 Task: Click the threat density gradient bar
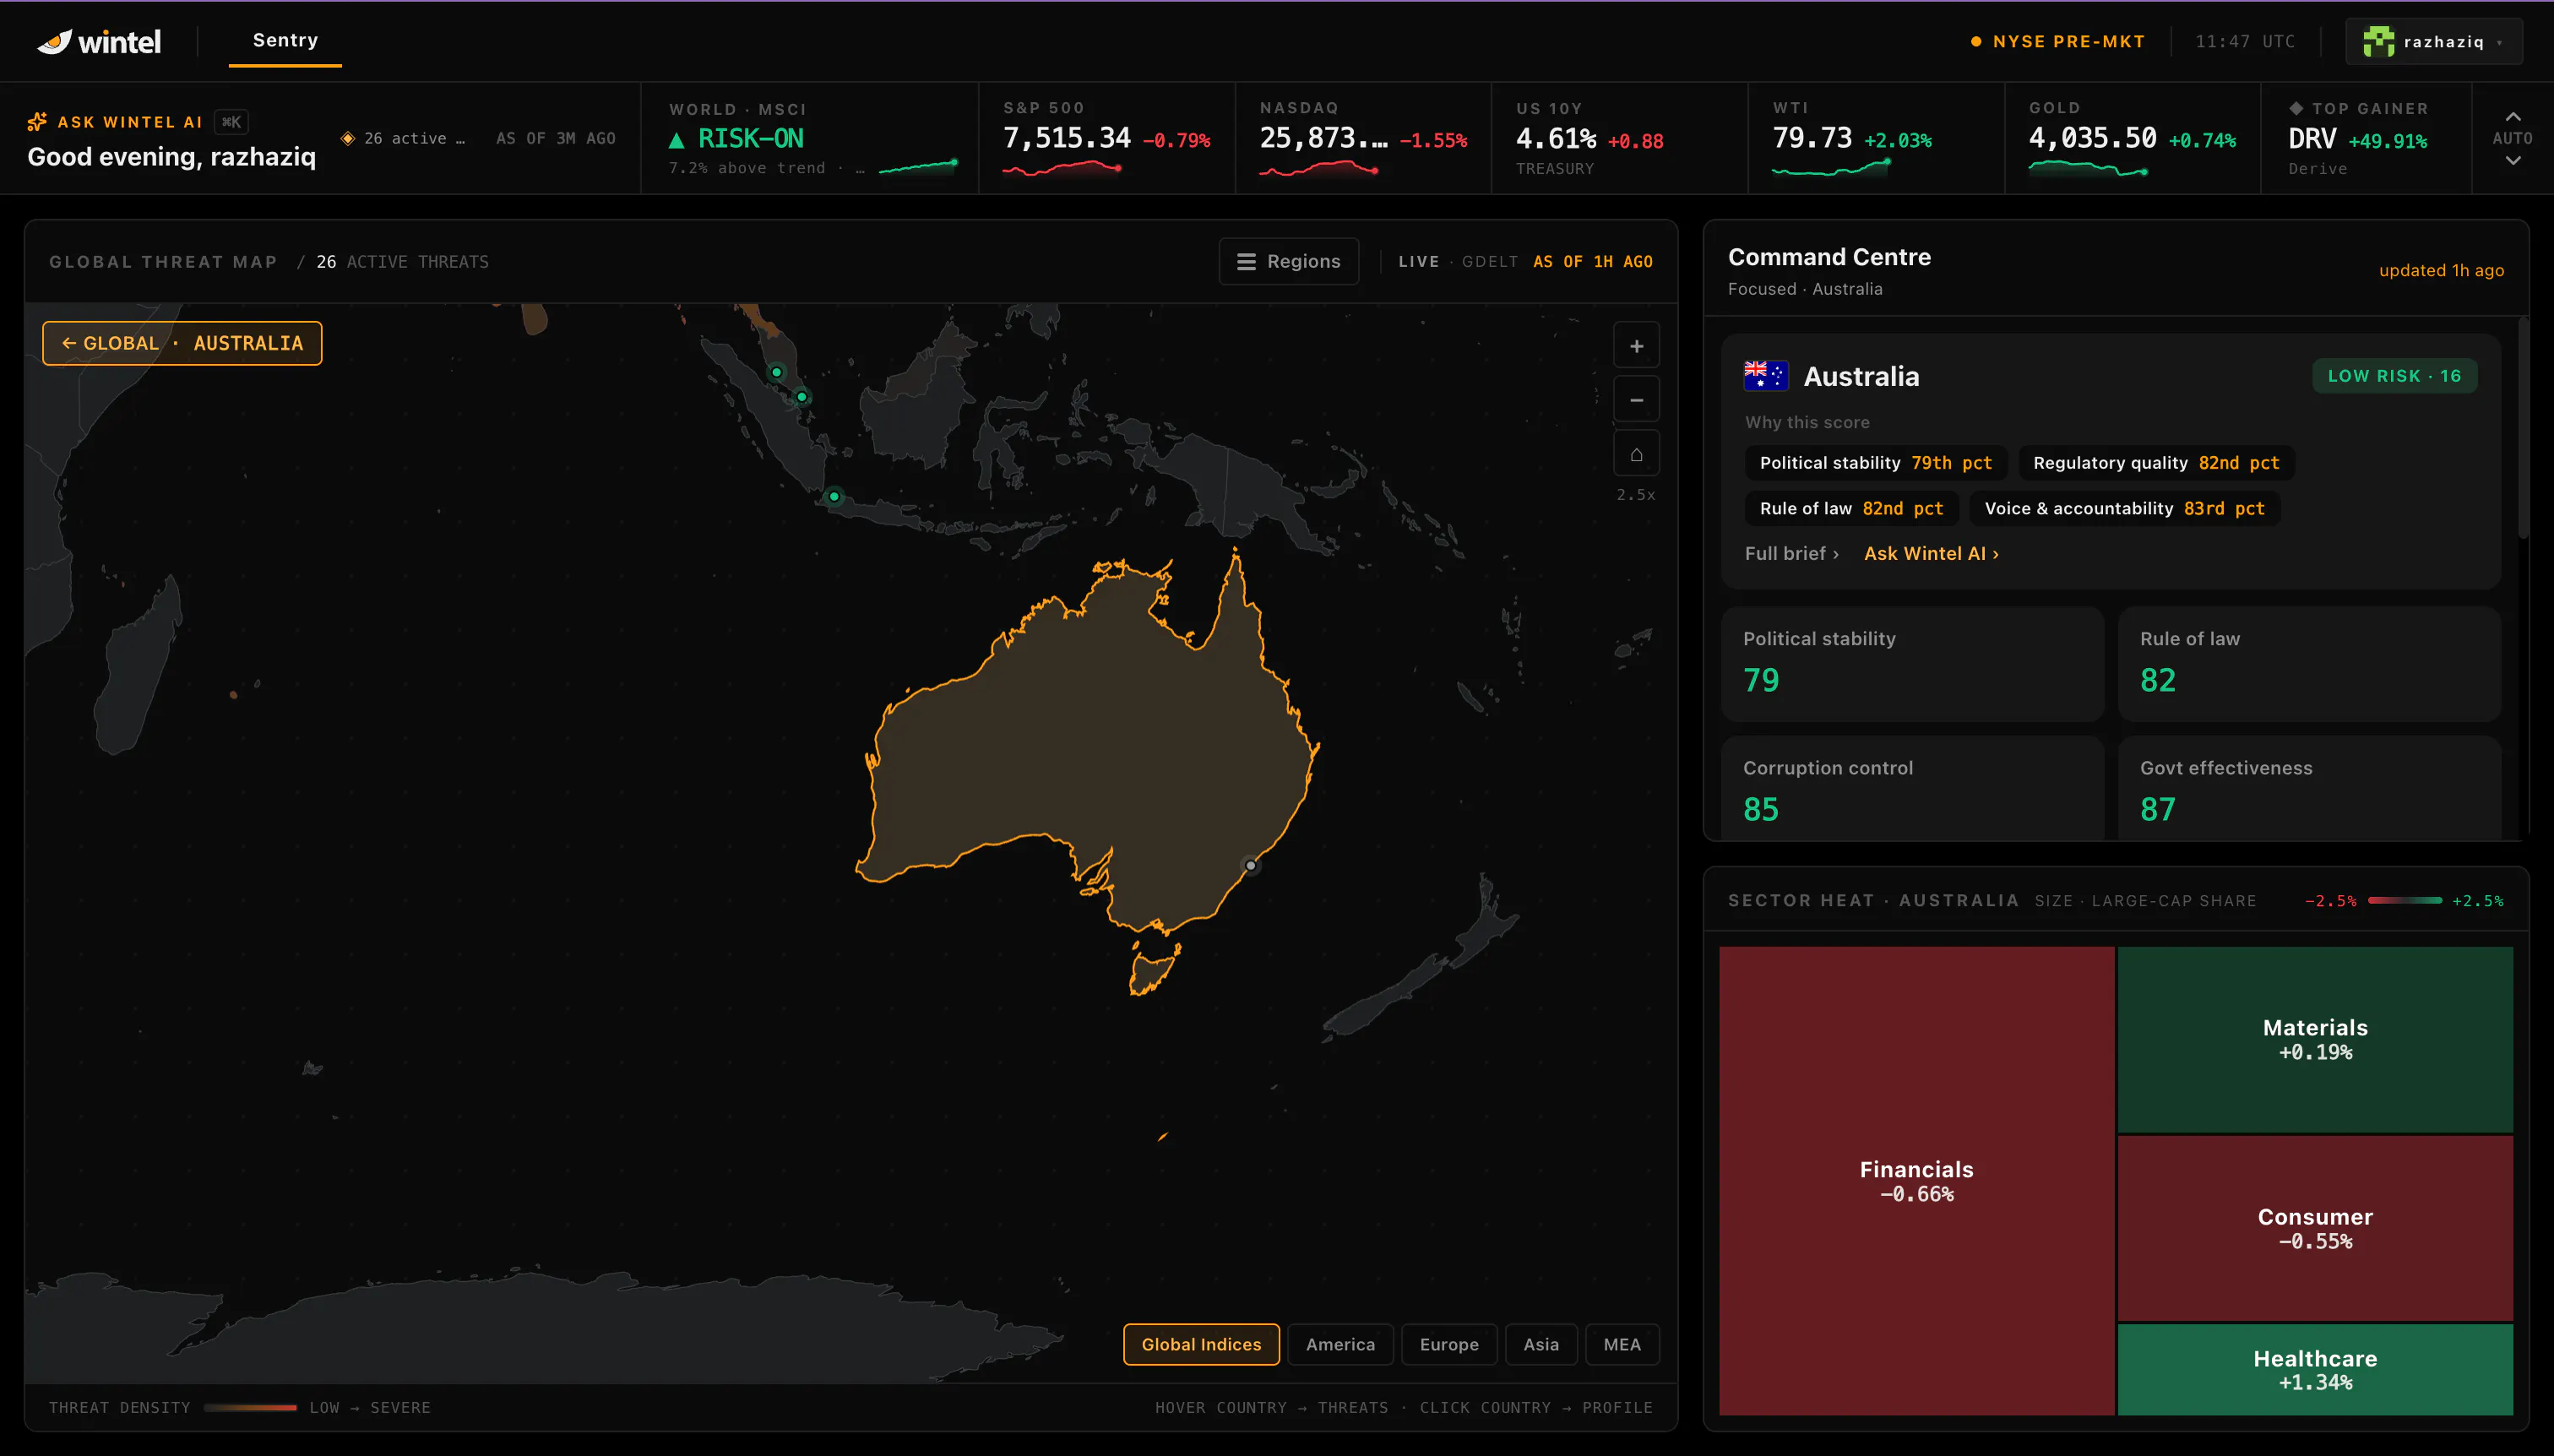(x=250, y=1407)
